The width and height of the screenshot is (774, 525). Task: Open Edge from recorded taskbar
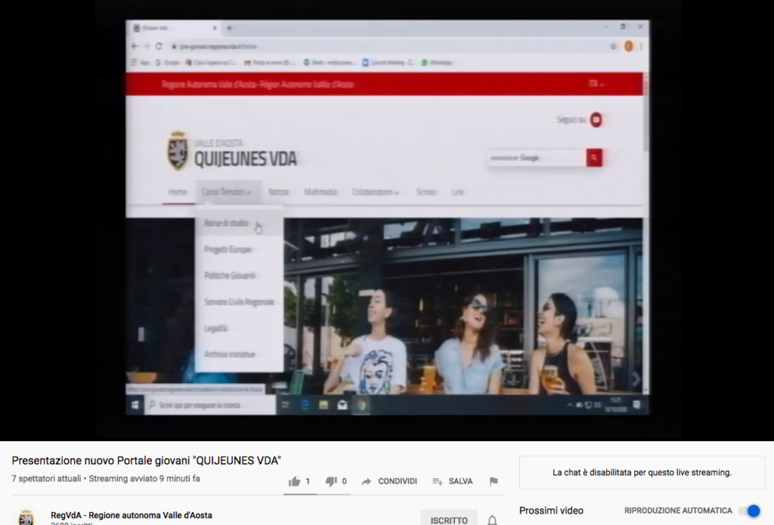coord(305,405)
